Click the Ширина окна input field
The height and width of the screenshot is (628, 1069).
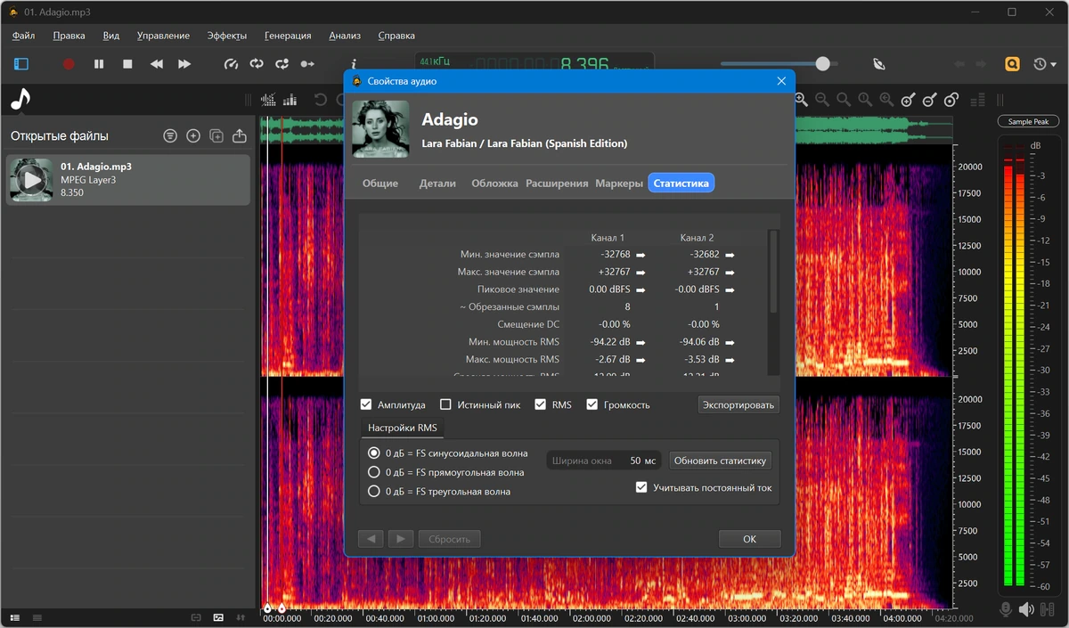pyautogui.click(x=603, y=461)
